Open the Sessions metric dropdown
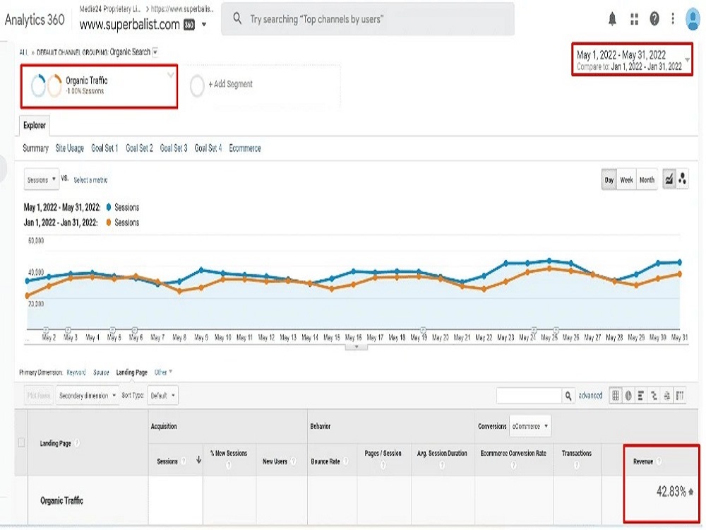The height and width of the screenshot is (530, 706). click(41, 179)
